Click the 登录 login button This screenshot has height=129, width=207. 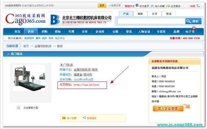point(102,5)
